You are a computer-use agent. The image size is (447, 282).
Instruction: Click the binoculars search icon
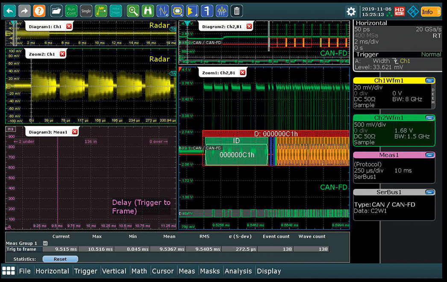[x=147, y=11]
